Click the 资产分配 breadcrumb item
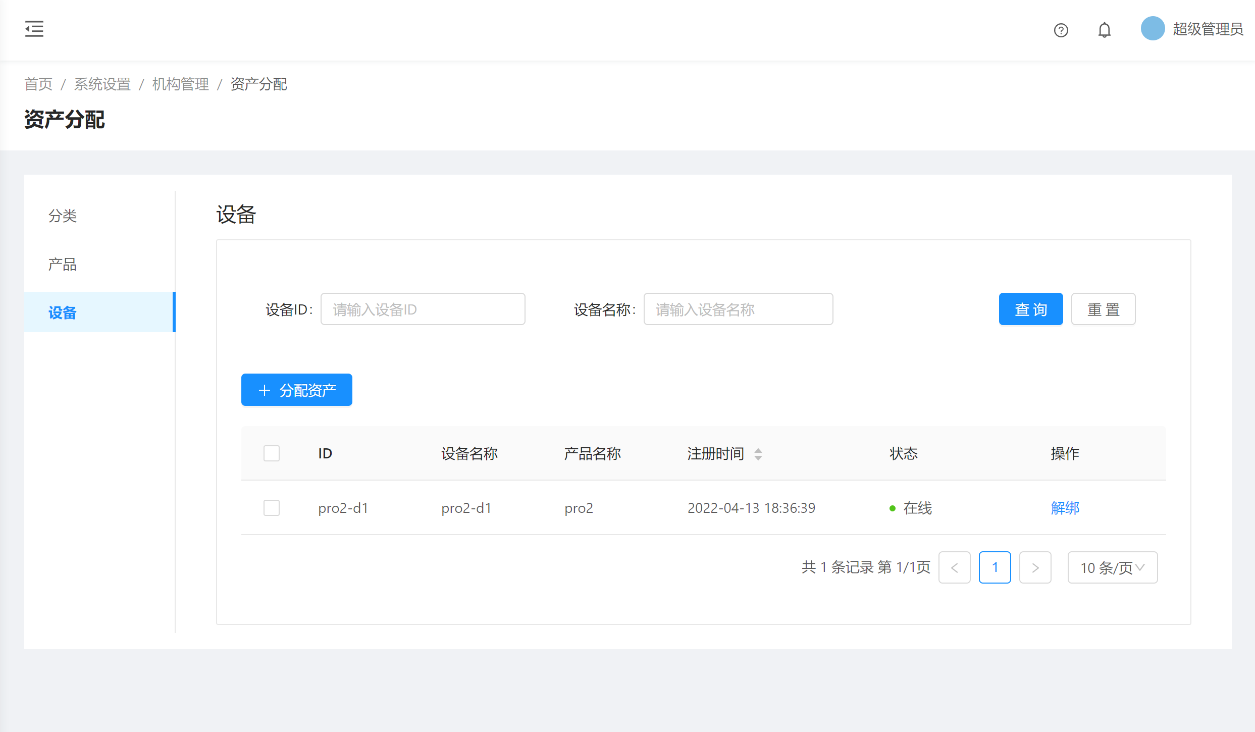This screenshot has width=1255, height=732. [259, 84]
